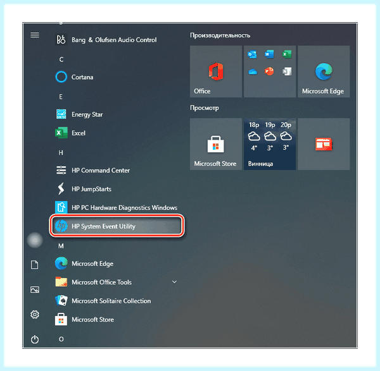Open Cortana via its circle icon
Viewport: 380px width, 371px height.
(x=61, y=77)
